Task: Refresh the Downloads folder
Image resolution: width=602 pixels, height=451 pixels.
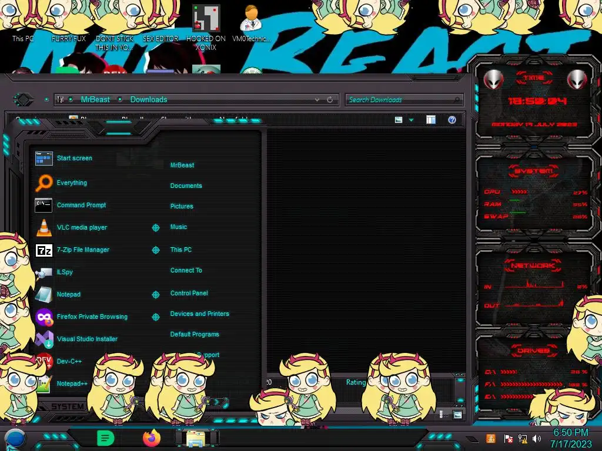Action: (330, 99)
